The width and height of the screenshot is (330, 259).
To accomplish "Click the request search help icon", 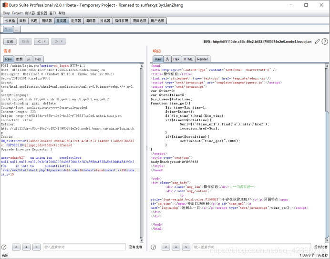I will point(4,247).
